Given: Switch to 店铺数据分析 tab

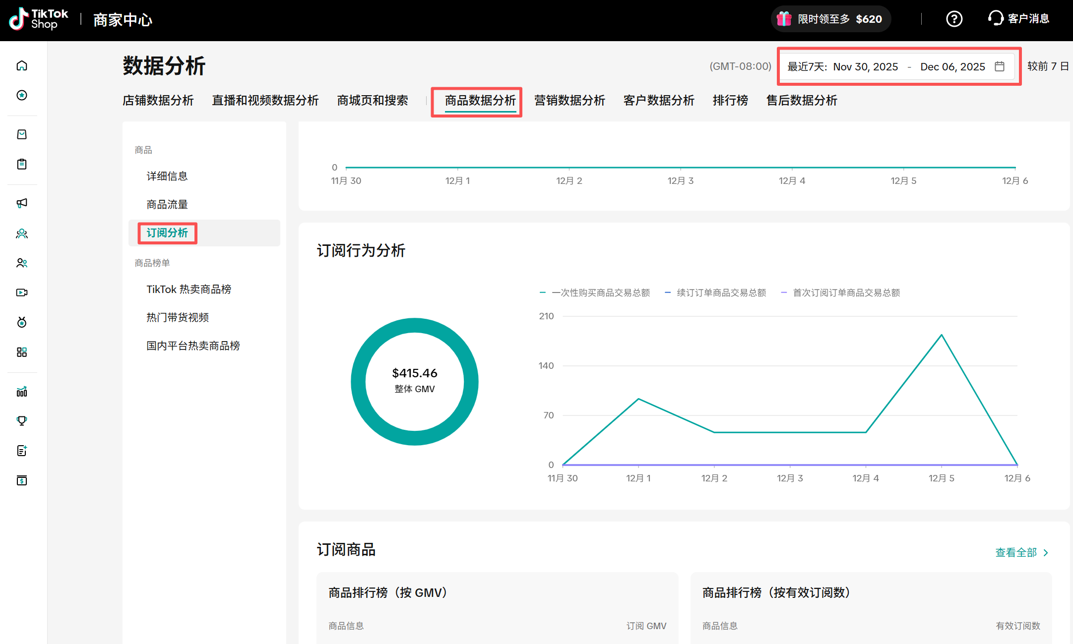Looking at the screenshot, I should pos(158,101).
